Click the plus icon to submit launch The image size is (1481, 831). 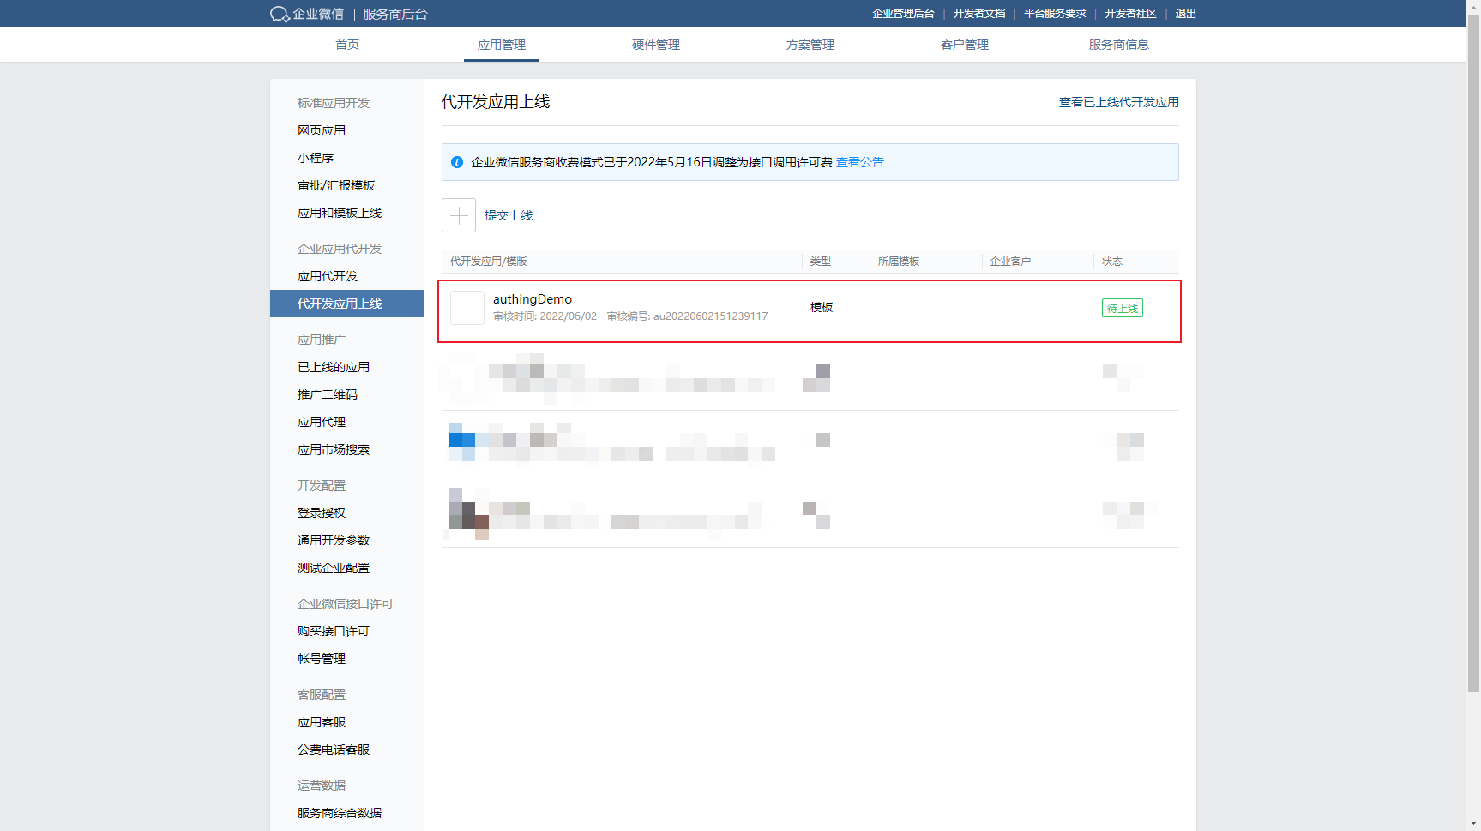coord(459,215)
